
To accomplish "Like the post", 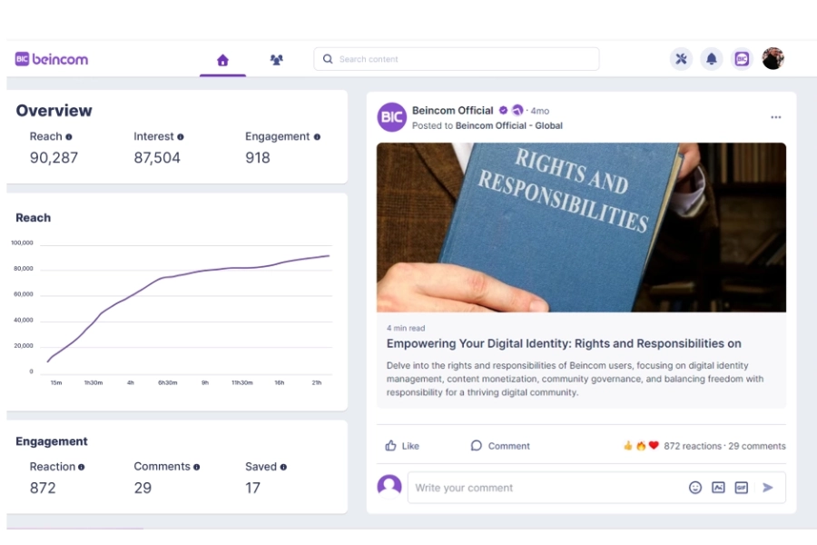I will tap(402, 446).
